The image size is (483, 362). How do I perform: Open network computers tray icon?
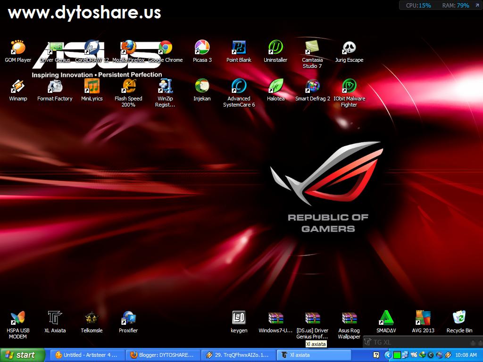point(405,355)
